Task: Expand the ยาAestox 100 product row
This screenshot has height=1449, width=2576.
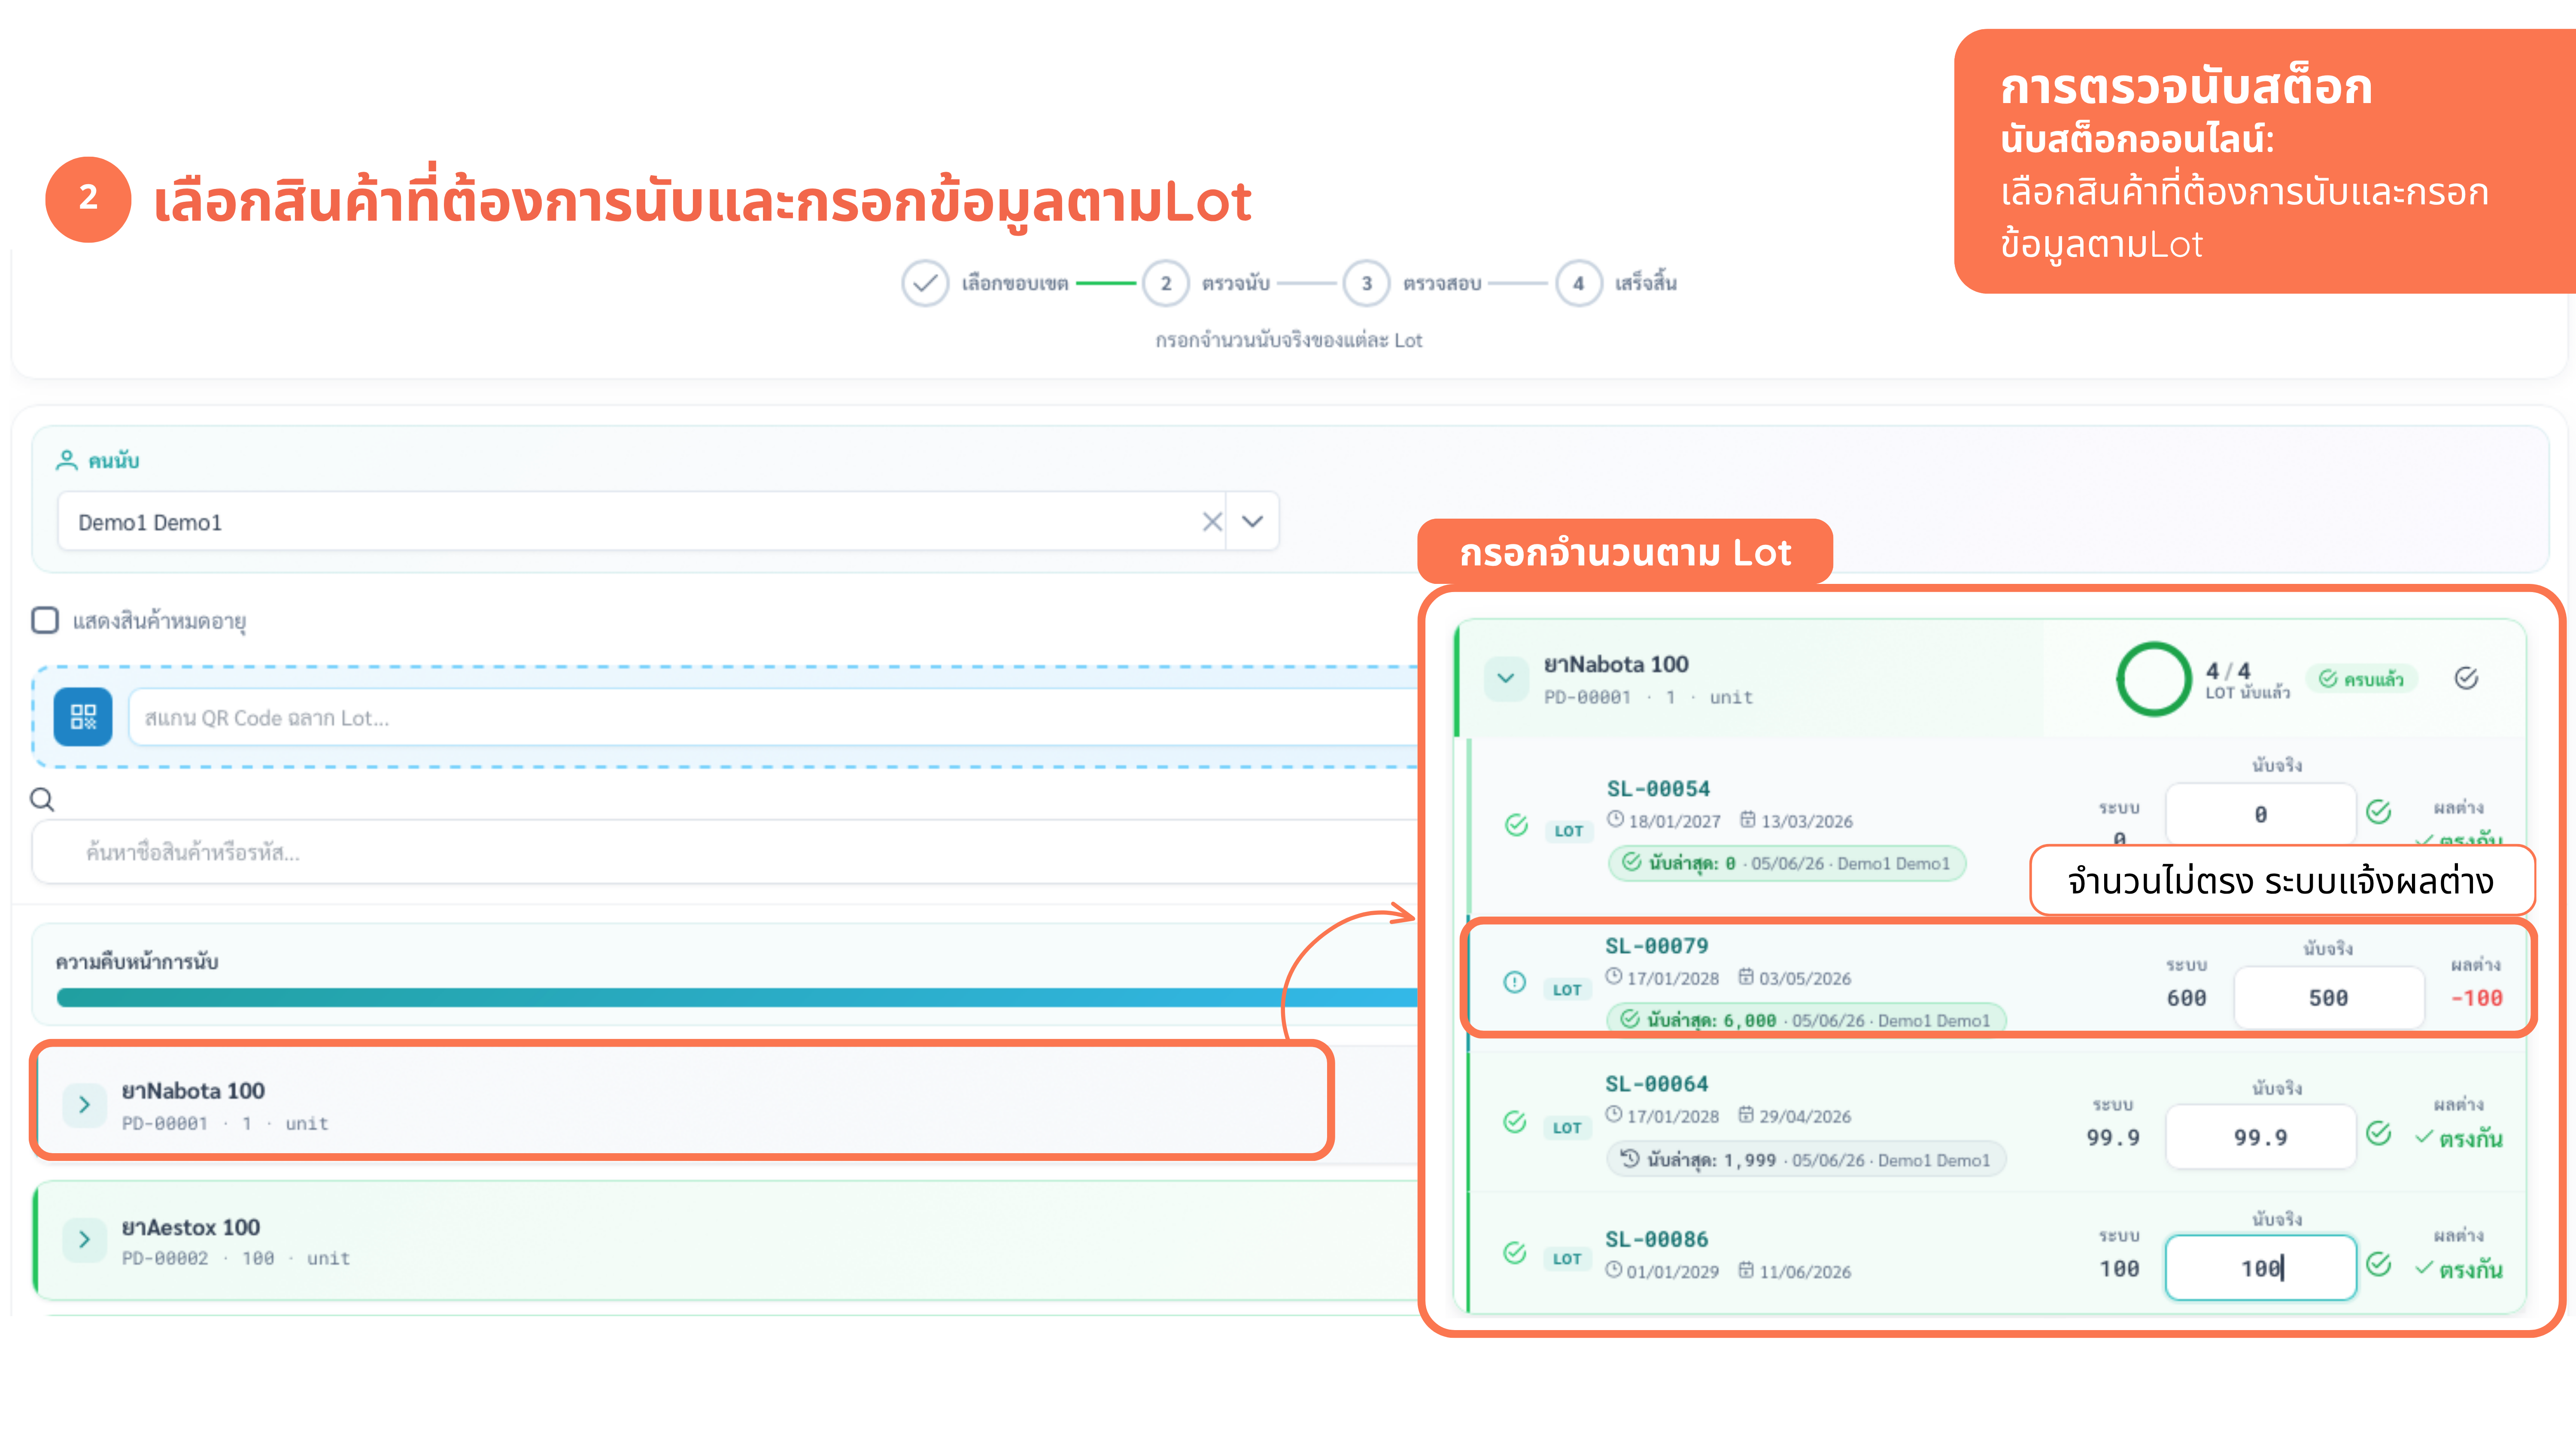Action: coord(84,1240)
